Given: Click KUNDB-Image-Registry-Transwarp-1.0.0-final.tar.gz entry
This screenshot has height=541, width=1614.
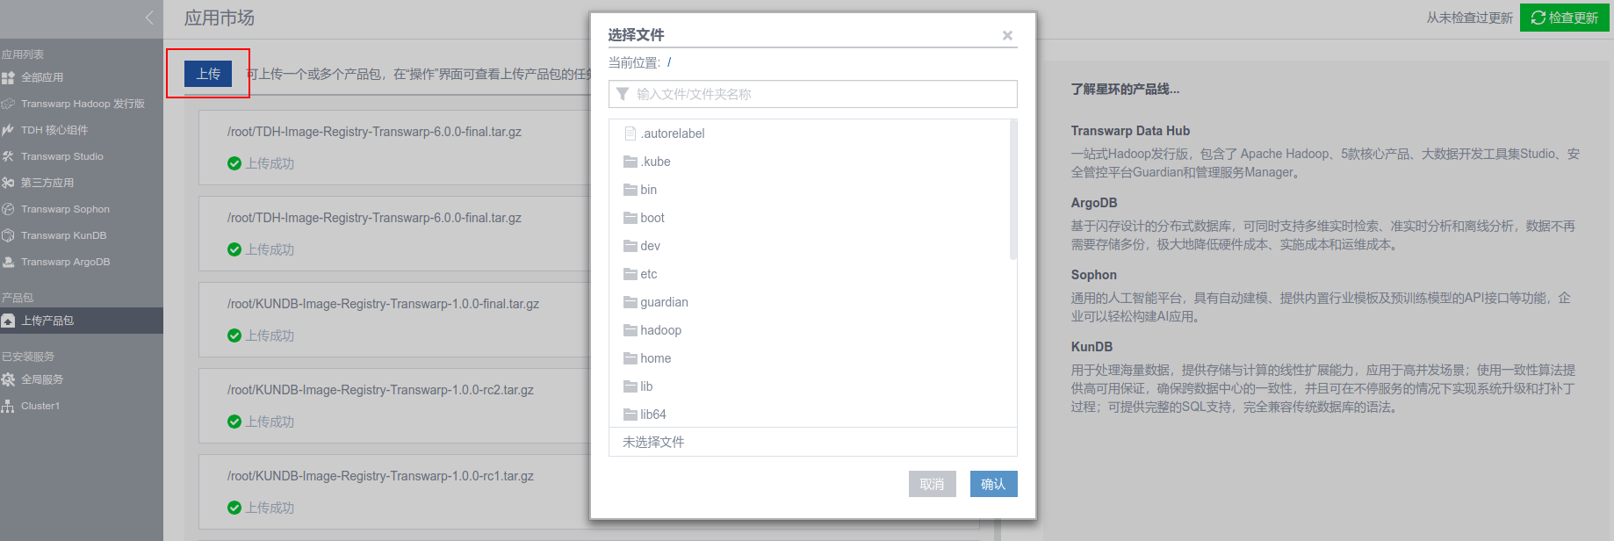Looking at the screenshot, I should (383, 304).
